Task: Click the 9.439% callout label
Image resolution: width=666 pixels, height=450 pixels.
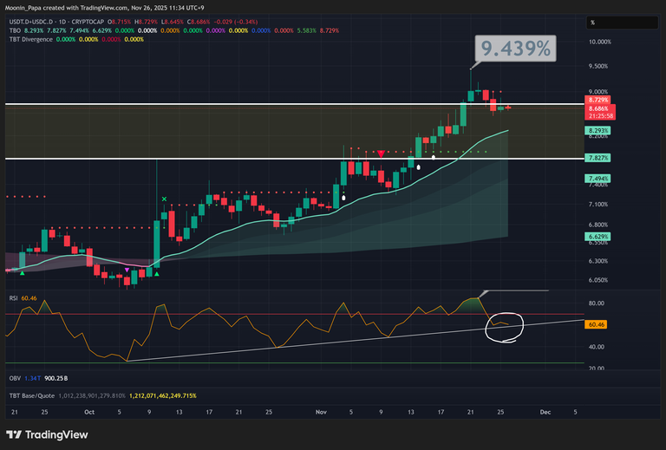Action: (517, 49)
